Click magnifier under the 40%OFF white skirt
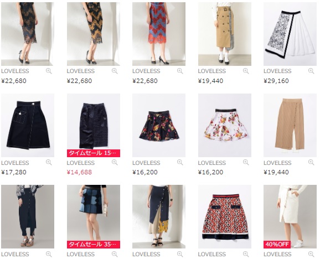The image size is (320, 259). click(311, 254)
